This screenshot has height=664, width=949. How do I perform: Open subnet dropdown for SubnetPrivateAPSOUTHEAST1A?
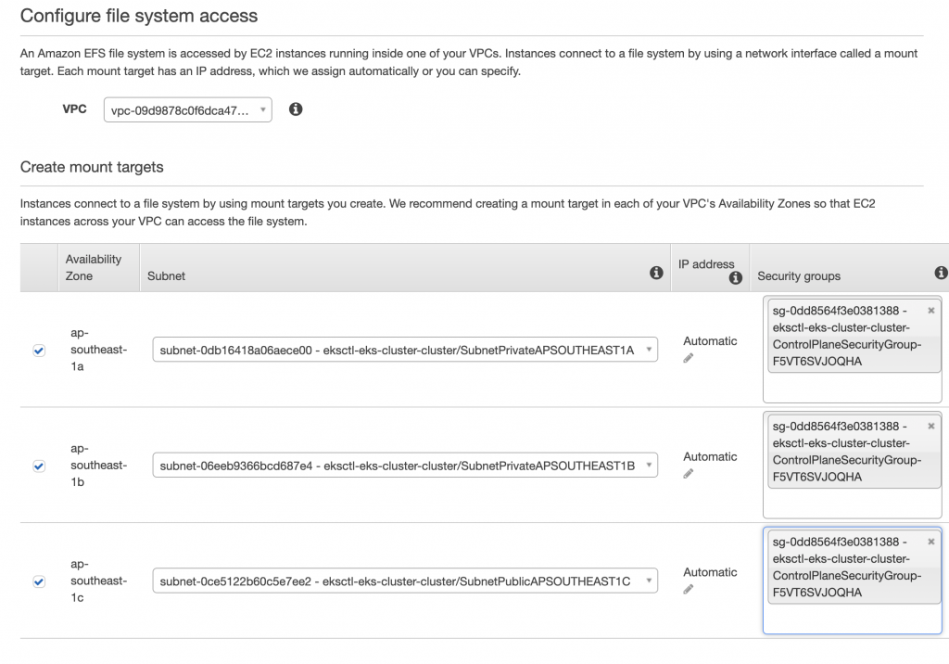(x=405, y=351)
